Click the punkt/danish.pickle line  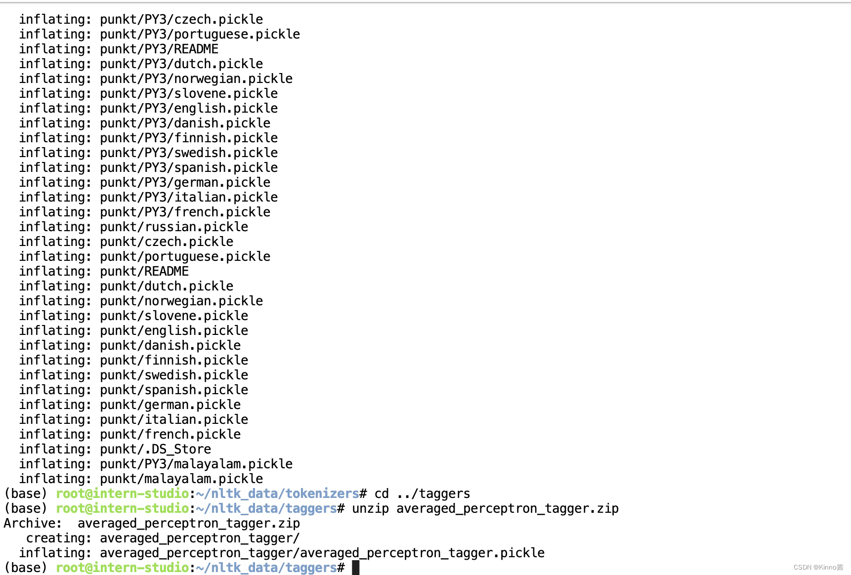point(129,345)
